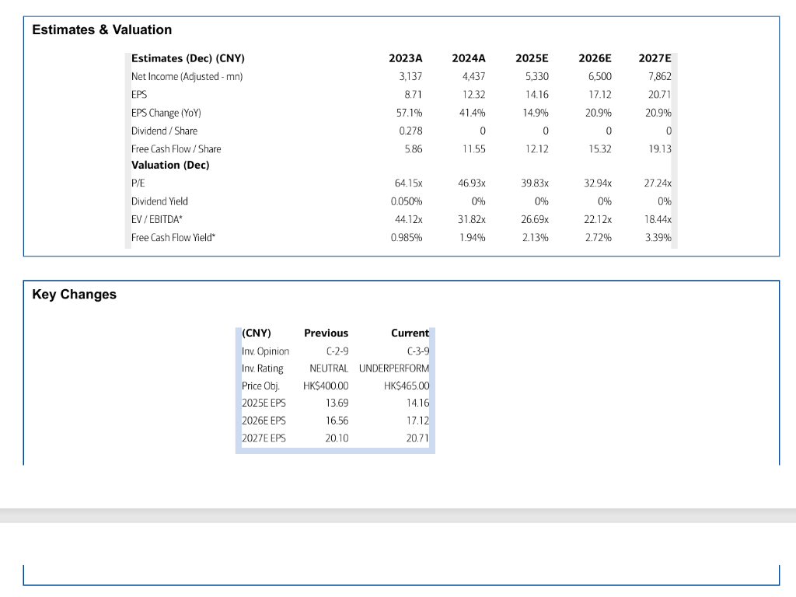The height and width of the screenshot is (597, 796).
Task: Click the Inv. Opinion row label
Action: click(x=265, y=351)
